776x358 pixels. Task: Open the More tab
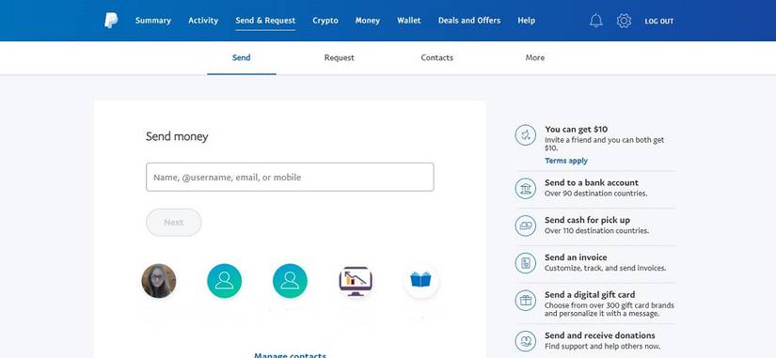[535, 58]
